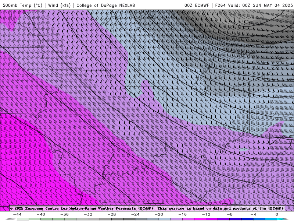Image resolution: width=294 pixels, height=221 pixels.
Task: Click the '500mb Temp (°C)' title text
Action: [x=22, y=5]
